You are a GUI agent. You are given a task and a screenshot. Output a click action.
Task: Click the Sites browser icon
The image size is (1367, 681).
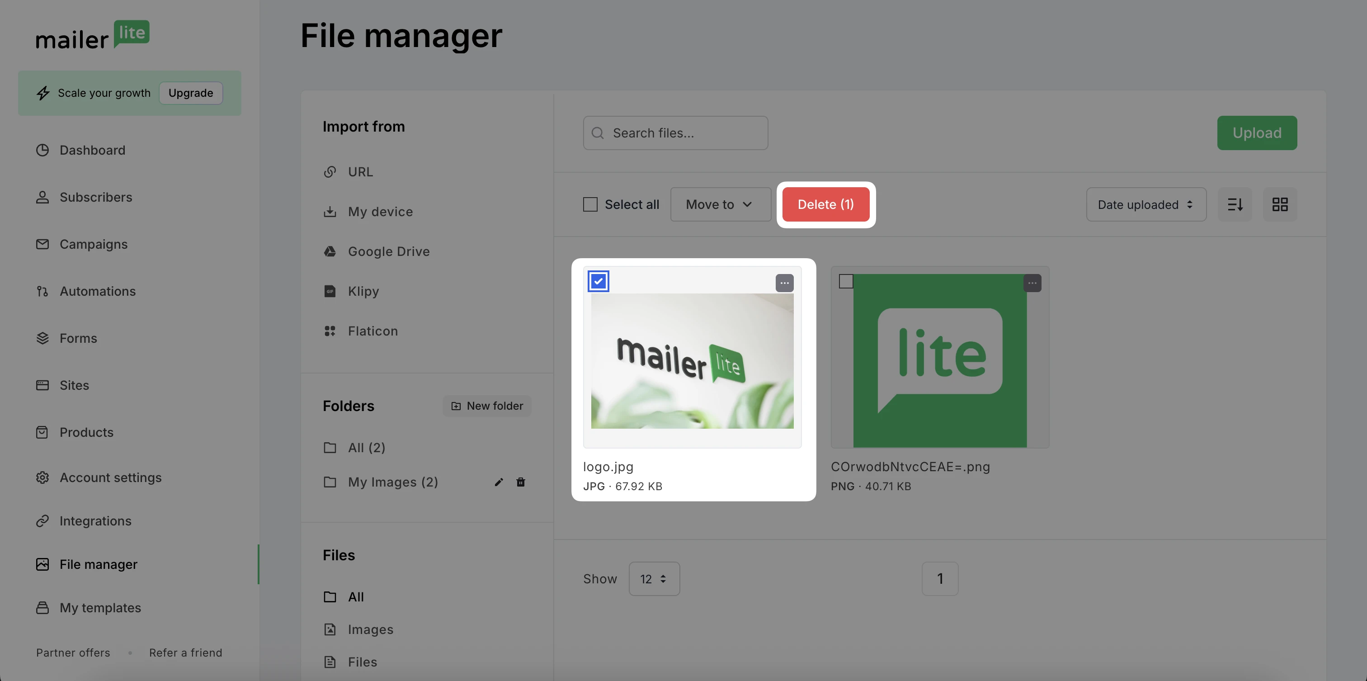pyautogui.click(x=42, y=385)
